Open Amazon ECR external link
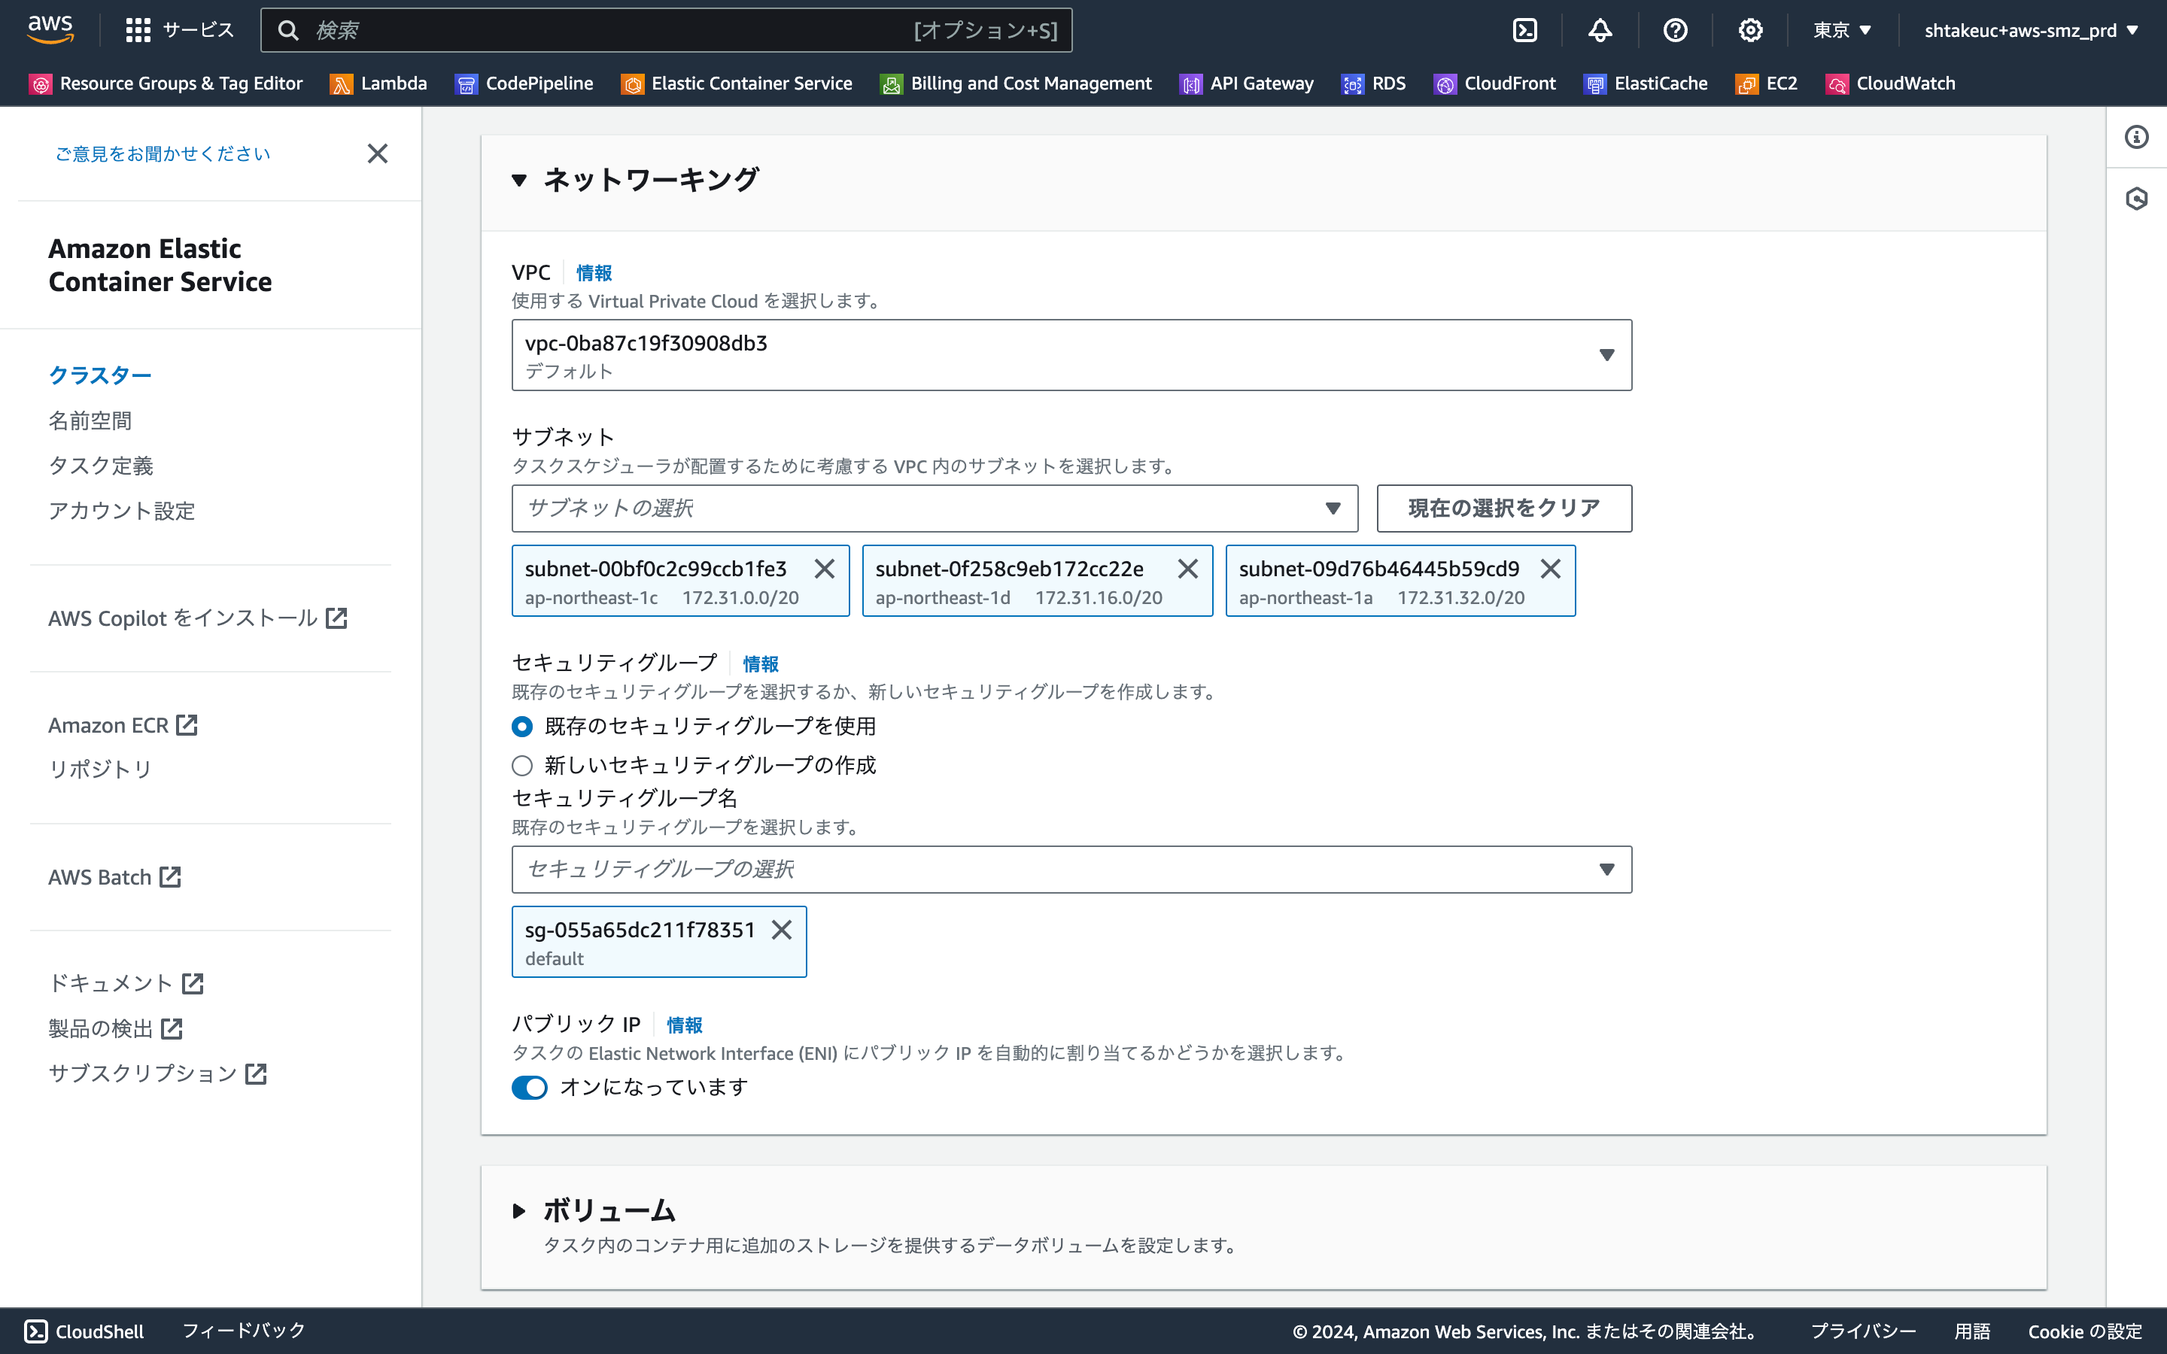The width and height of the screenshot is (2167, 1354). 123,724
